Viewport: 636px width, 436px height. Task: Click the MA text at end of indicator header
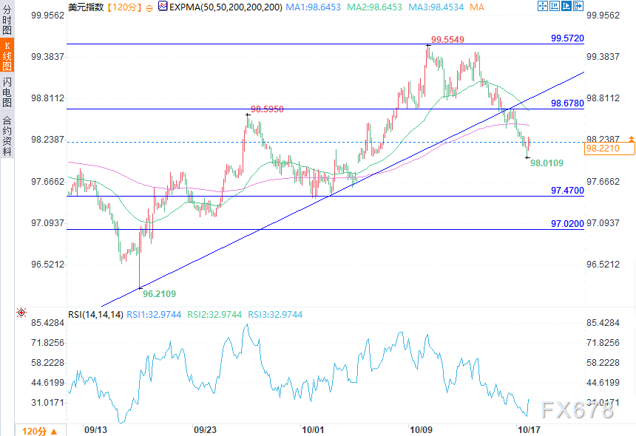point(478,7)
